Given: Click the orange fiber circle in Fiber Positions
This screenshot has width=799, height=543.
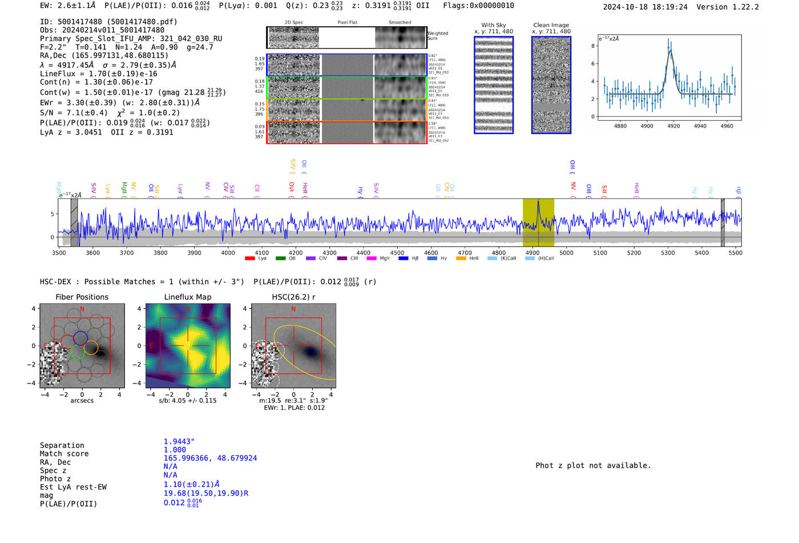Looking at the screenshot, I should 91,348.
